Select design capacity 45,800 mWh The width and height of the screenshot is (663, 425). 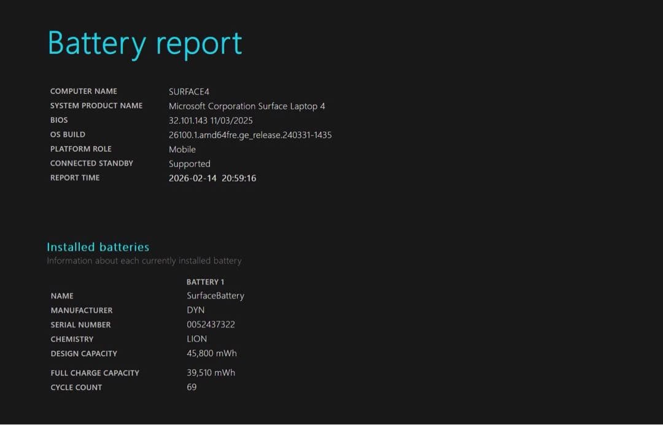(x=212, y=354)
